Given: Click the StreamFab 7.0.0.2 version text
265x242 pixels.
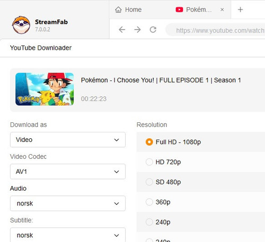Looking at the screenshot, I should [42, 30].
